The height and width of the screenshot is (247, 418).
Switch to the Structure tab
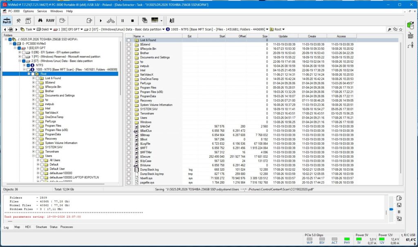pos(41,227)
